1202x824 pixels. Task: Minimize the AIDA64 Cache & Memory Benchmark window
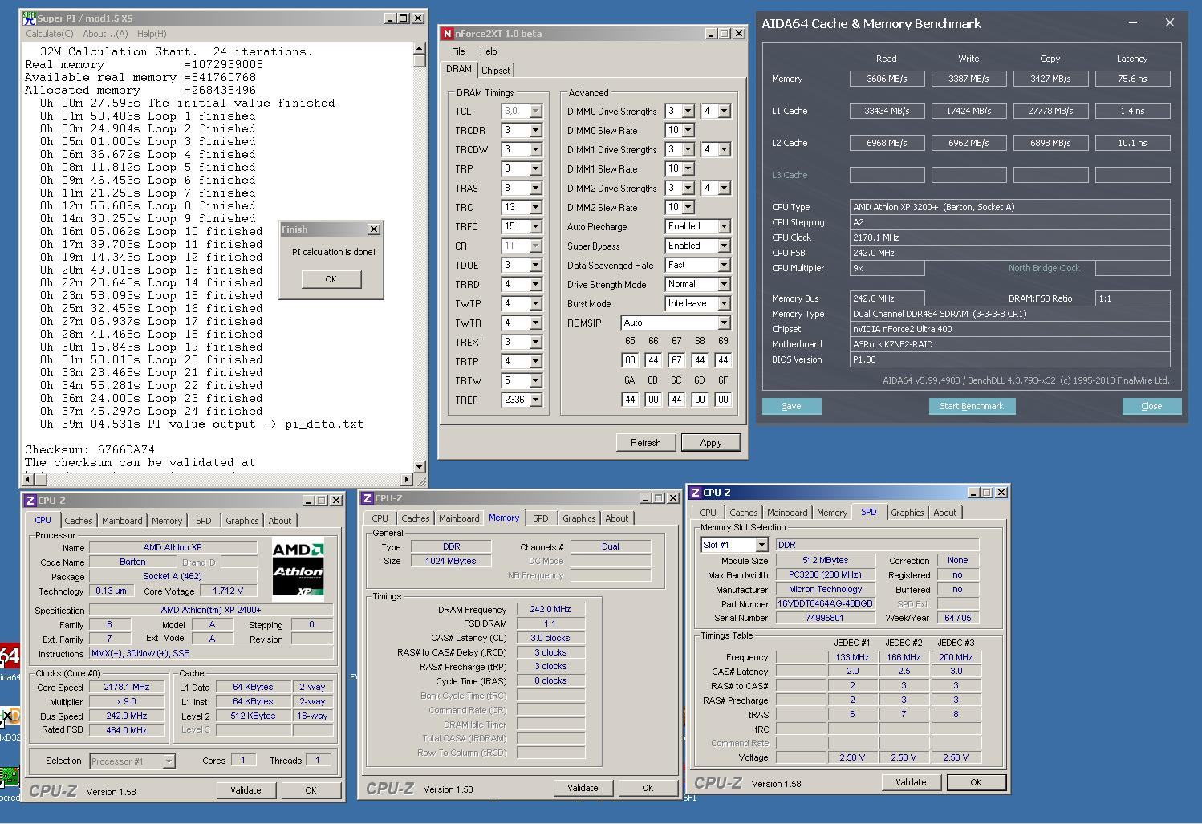coord(1132,23)
